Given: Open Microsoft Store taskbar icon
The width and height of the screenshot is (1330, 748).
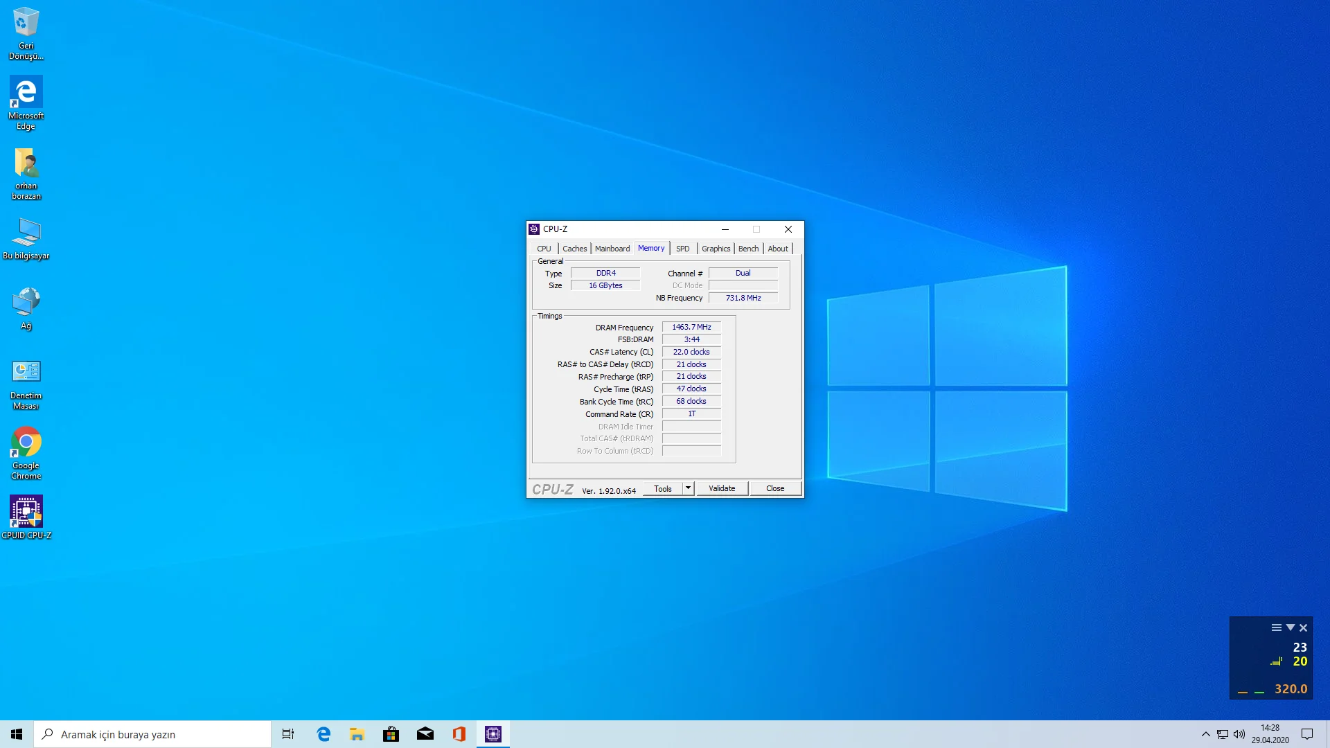Looking at the screenshot, I should [x=391, y=734].
